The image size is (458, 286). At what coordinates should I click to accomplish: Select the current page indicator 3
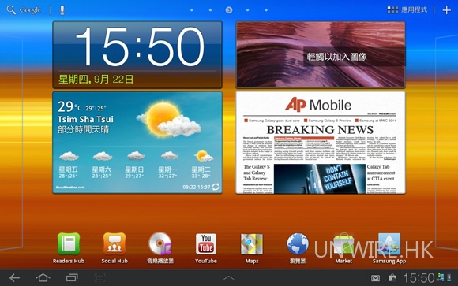[x=229, y=10]
